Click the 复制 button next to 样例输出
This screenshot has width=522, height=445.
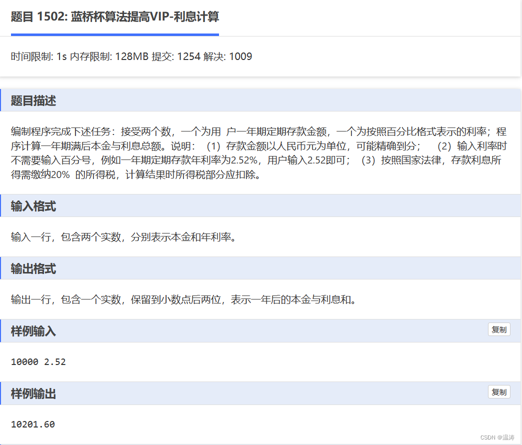pos(499,392)
